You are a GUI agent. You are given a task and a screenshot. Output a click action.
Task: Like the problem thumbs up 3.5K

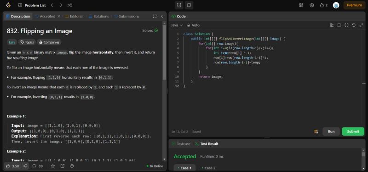pyautogui.click(x=13, y=166)
